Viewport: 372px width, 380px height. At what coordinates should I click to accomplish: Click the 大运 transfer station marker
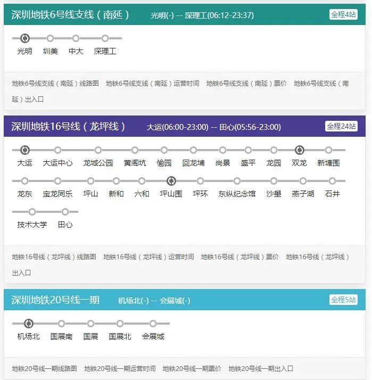point(24,150)
